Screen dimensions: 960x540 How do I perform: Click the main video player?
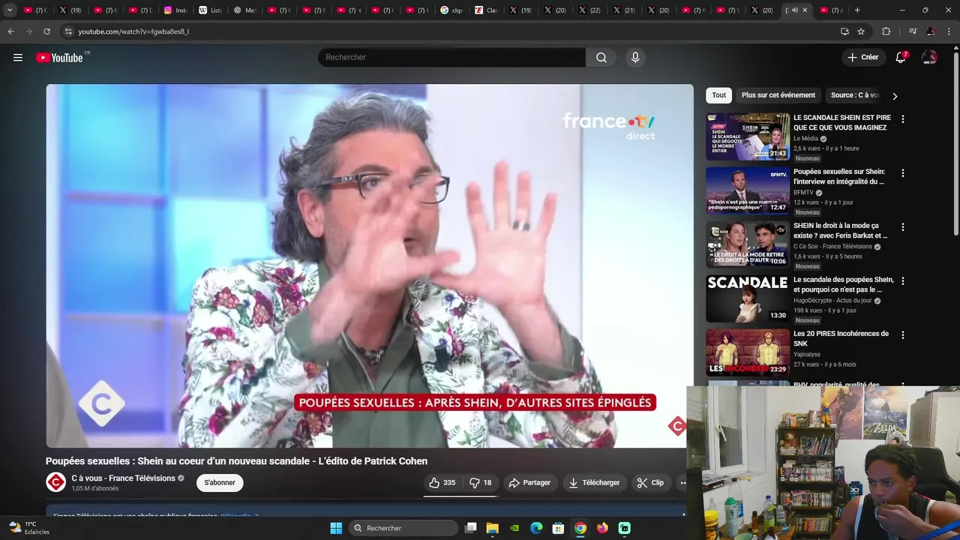370,265
